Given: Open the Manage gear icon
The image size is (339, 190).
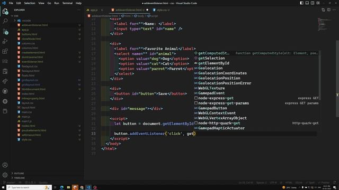Looking at the screenshot, I should tap(5, 175).
